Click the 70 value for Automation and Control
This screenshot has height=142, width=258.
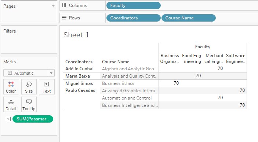220,98
